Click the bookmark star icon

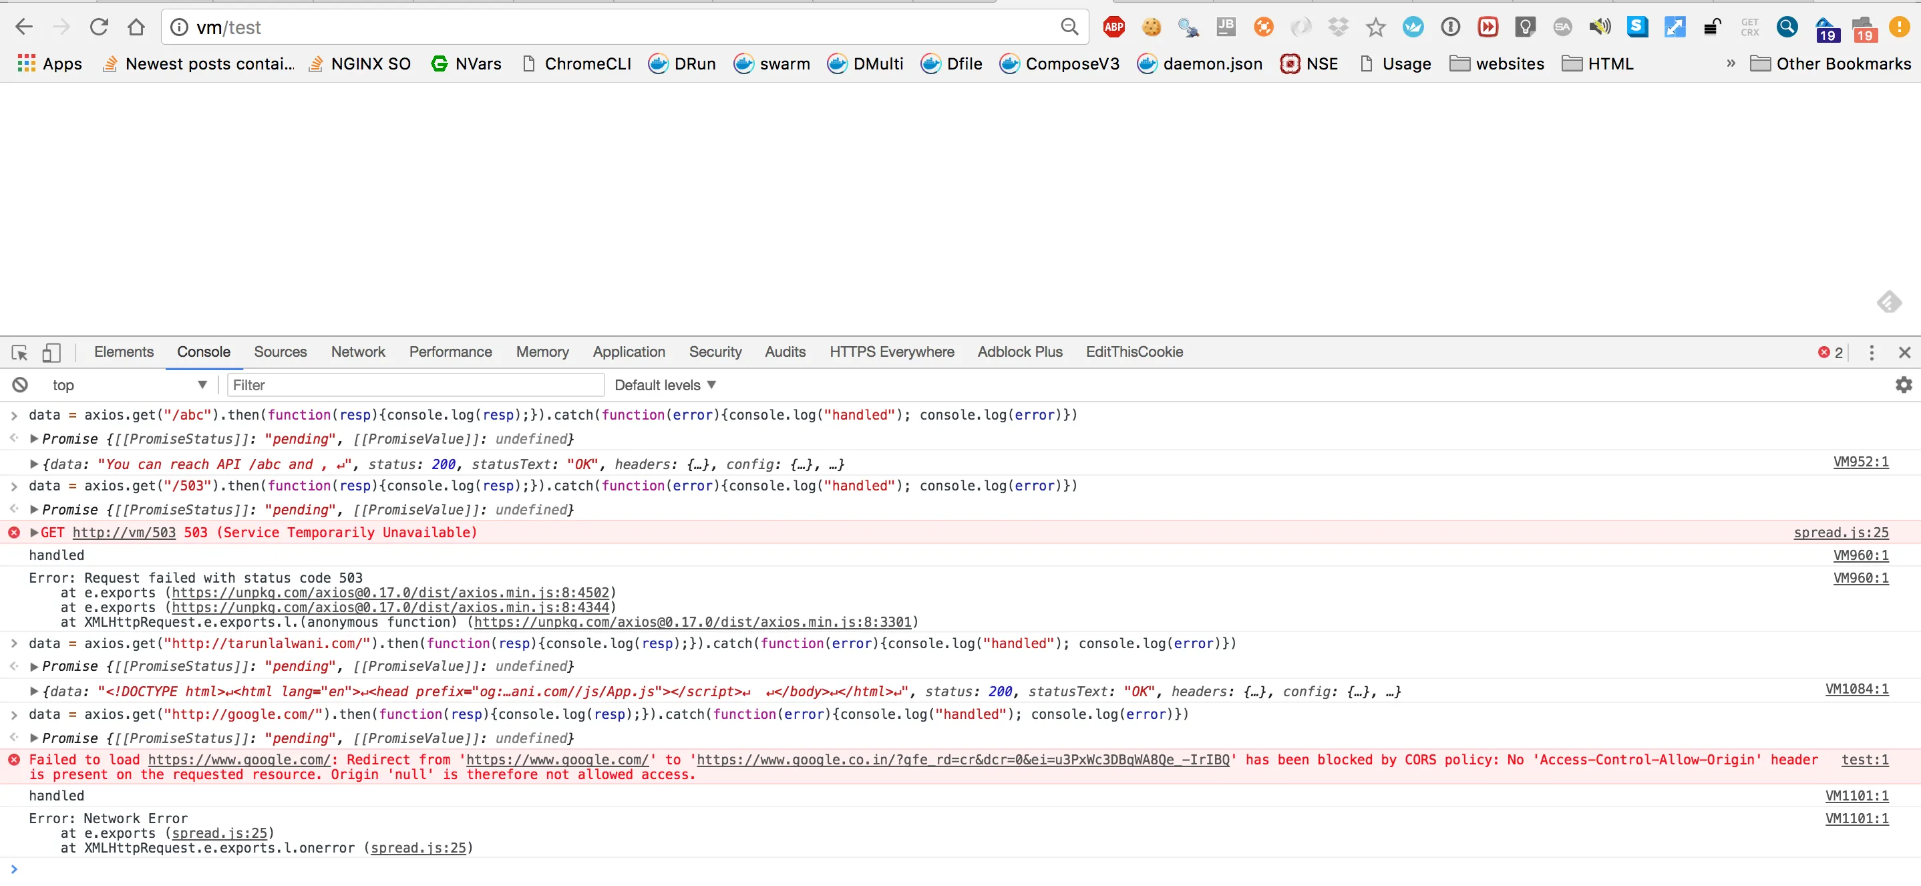[x=1375, y=27]
